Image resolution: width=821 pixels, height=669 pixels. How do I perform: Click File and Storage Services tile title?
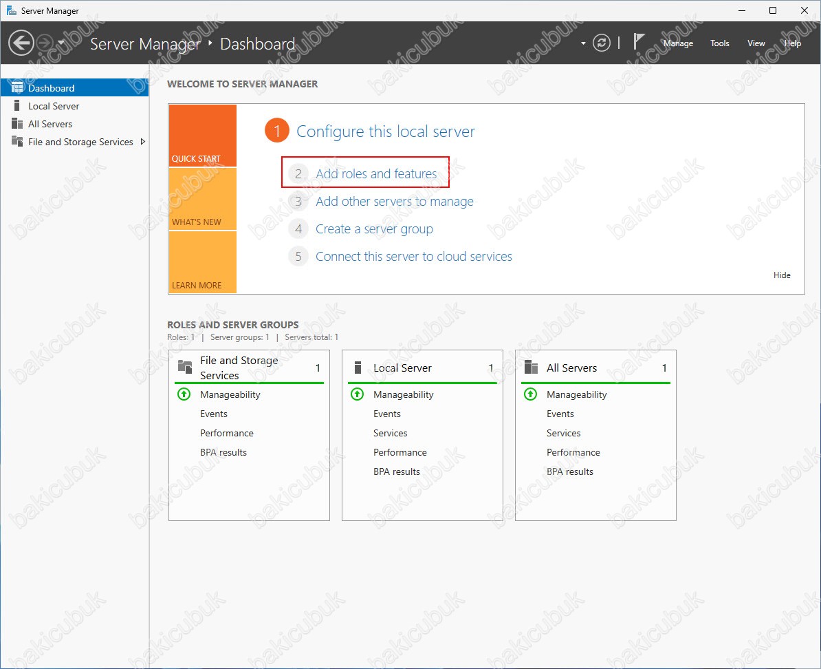[x=239, y=368]
